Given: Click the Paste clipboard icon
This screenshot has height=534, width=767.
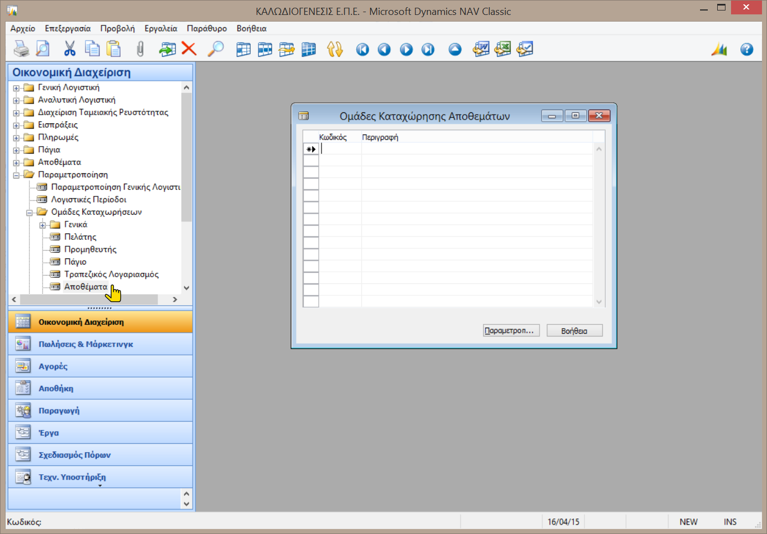Looking at the screenshot, I should click(x=113, y=49).
